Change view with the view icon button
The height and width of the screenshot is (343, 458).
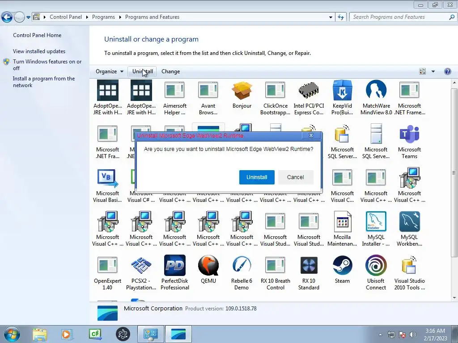[422, 71]
